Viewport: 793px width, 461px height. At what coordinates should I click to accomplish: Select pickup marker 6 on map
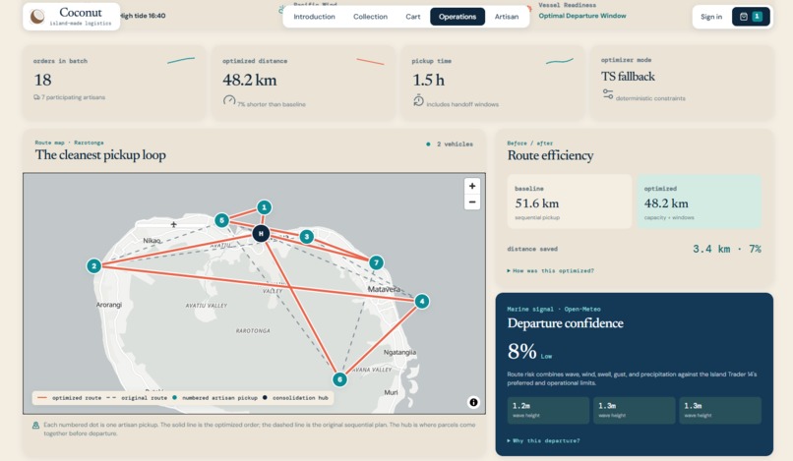[x=339, y=379]
